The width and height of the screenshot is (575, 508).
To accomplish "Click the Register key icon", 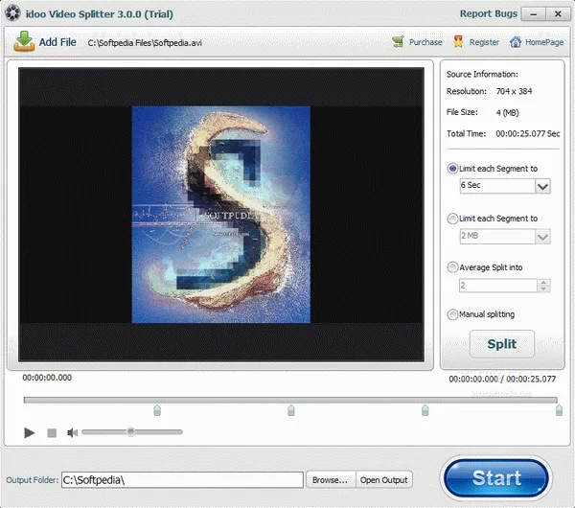I will pyautogui.click(x=459, y=42).
